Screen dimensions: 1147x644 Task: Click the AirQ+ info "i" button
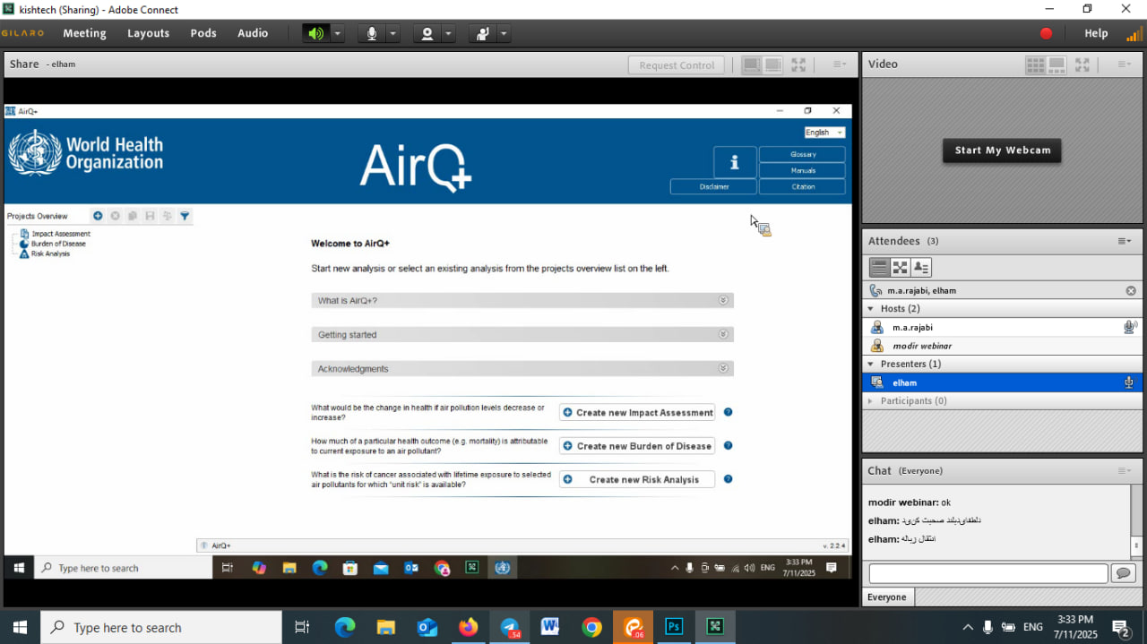pos(735,162)
